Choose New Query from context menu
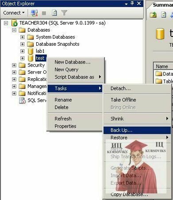 75,69
